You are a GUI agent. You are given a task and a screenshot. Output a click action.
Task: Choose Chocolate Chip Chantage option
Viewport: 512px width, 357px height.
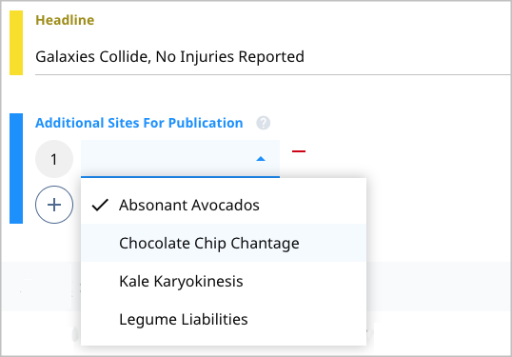click(224, 243)
